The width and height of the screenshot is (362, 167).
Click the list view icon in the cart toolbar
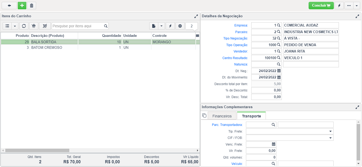[7, 26]
